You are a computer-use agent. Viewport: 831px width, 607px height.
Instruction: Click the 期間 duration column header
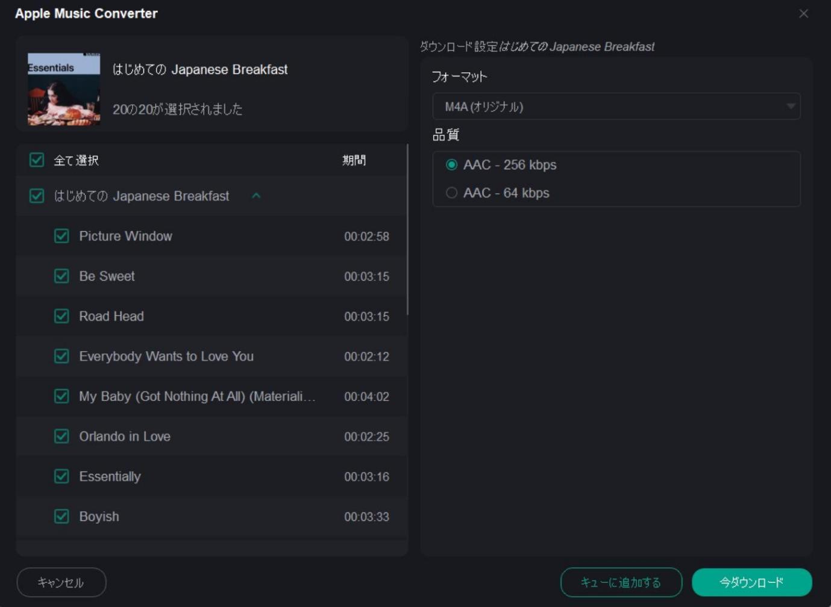[x=354, y=160]
